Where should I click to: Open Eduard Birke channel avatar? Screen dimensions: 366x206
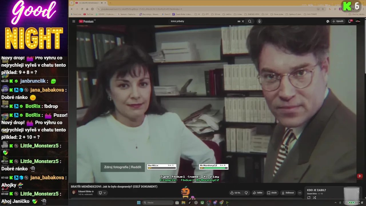click(x=74, y=192)
